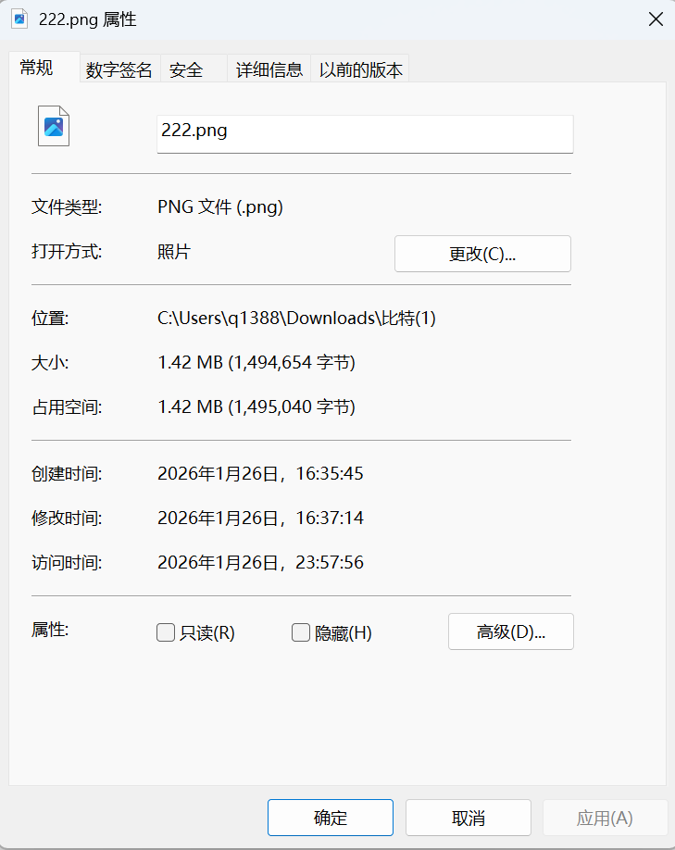Click the large PNG file type icon
675x850 pixels.
(x=54, y=126)
